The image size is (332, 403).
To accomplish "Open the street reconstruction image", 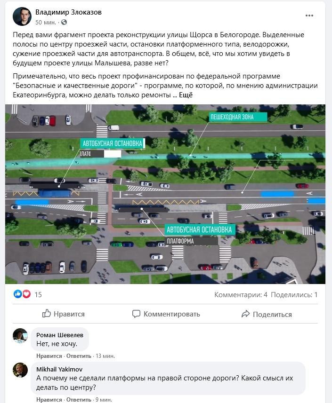I will point(165,194).
